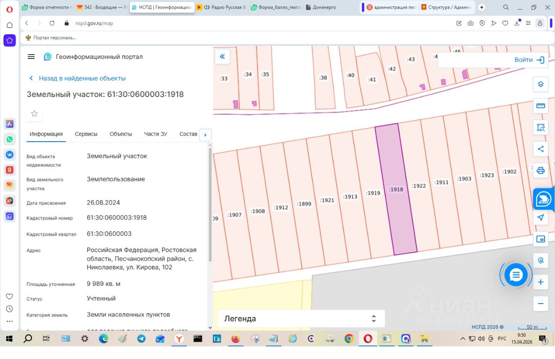This screenshot has width=555, height=359.
Task: Open Firefox from the taskbar
Action: pyautogui.click(x=235, y=339)
